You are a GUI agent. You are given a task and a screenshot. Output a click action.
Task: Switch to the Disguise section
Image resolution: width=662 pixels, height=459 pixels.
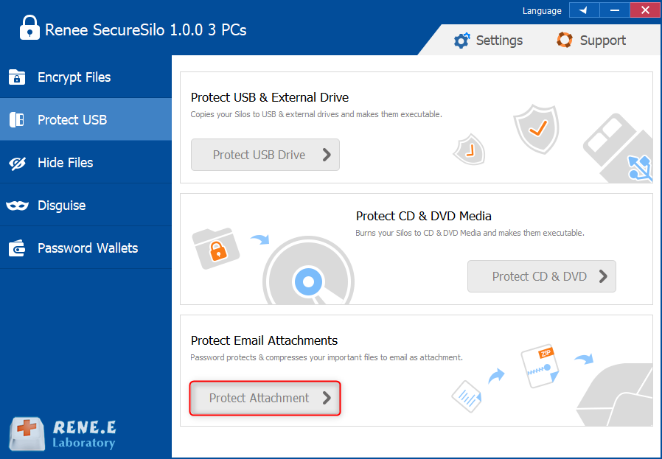point(86,206)
